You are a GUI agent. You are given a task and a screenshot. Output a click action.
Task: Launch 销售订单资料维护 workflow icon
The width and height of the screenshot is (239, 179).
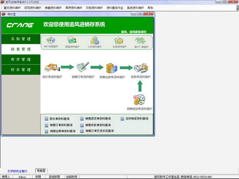83,67
